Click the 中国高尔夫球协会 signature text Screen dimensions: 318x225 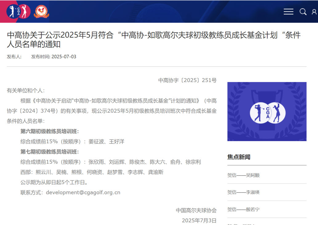point(196,210)
